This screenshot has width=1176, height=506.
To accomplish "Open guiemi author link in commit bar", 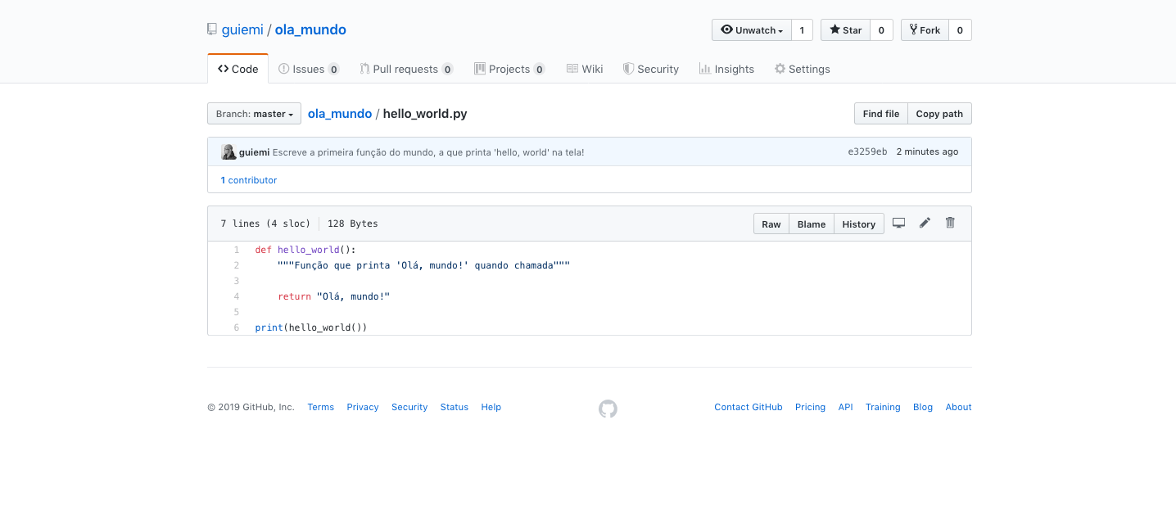I will [x=254, y=152].
